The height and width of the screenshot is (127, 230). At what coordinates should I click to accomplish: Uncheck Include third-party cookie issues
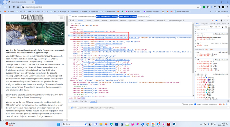point(195,104)
